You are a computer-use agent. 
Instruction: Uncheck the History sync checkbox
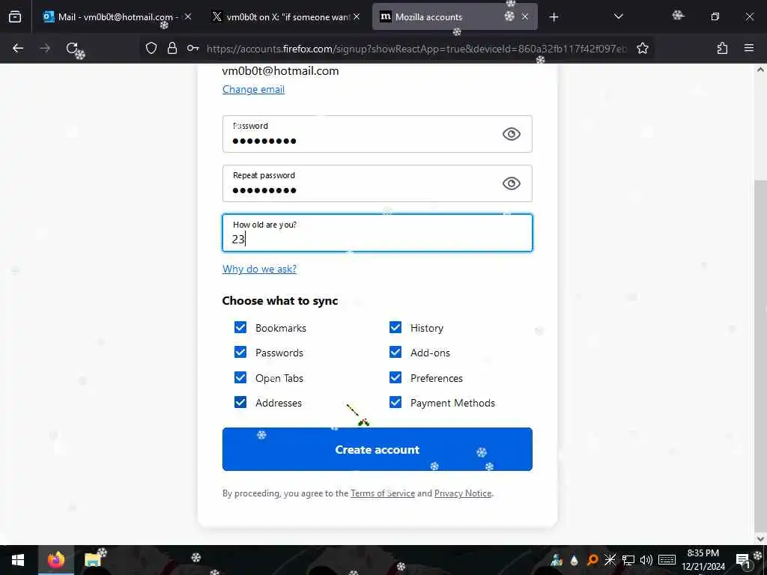(x=395, y=327)
